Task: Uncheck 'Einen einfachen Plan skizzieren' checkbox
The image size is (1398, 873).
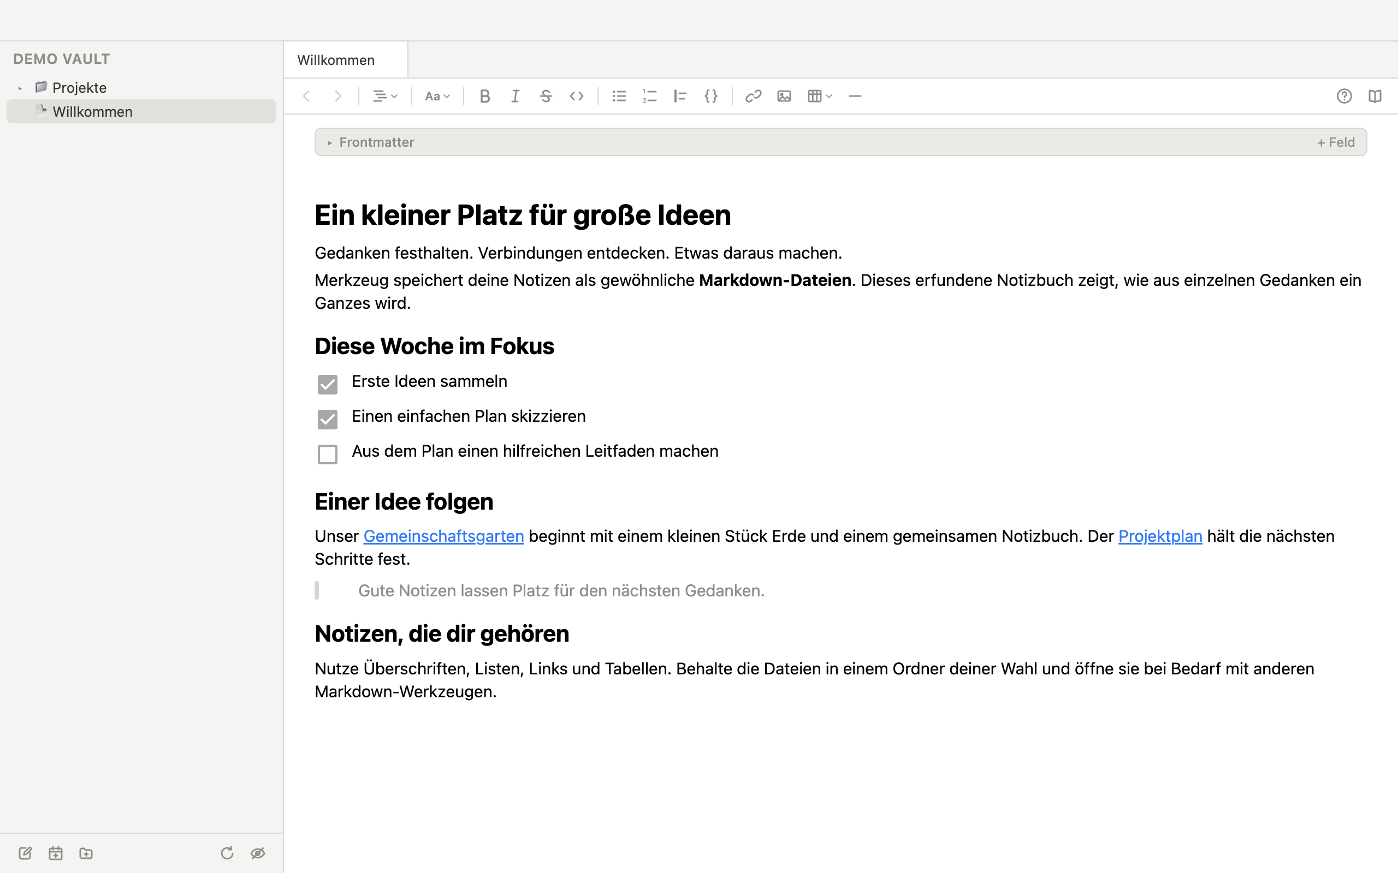Action: click(x=328, y=419)
